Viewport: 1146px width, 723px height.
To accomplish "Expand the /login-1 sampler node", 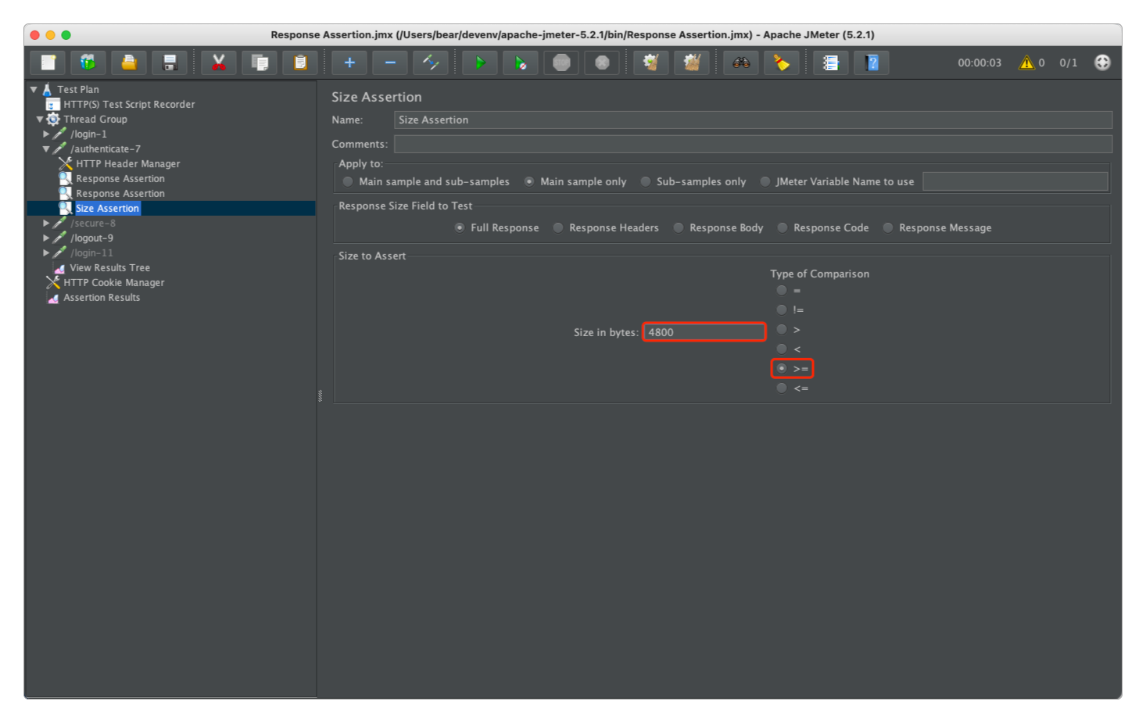I will click(46, 134).
